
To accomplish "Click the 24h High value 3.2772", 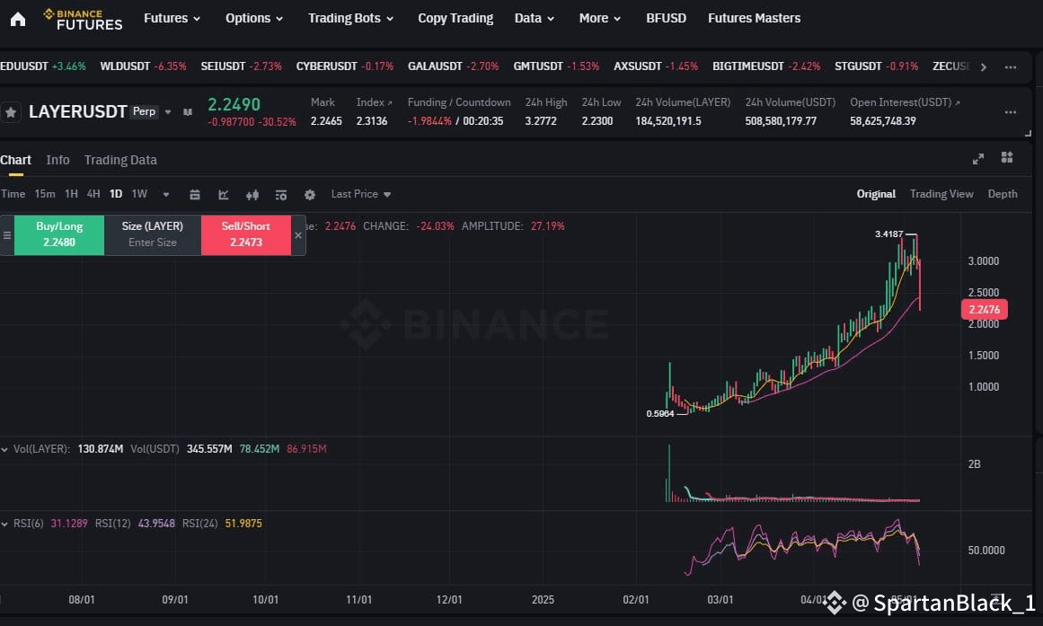I will coord(541,121).
